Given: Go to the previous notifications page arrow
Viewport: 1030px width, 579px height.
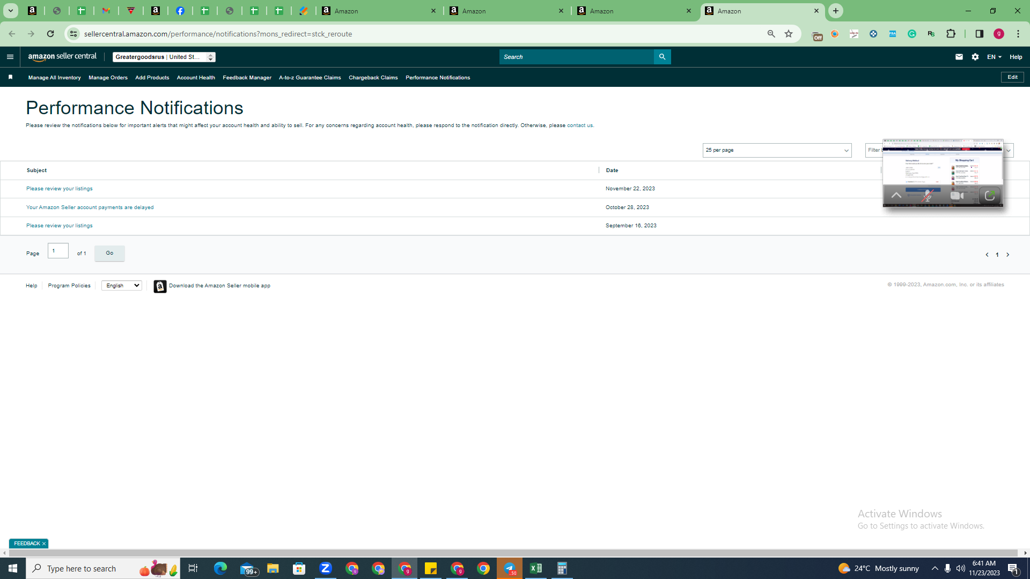Looking at the screenshot, I should pos(987,255).
